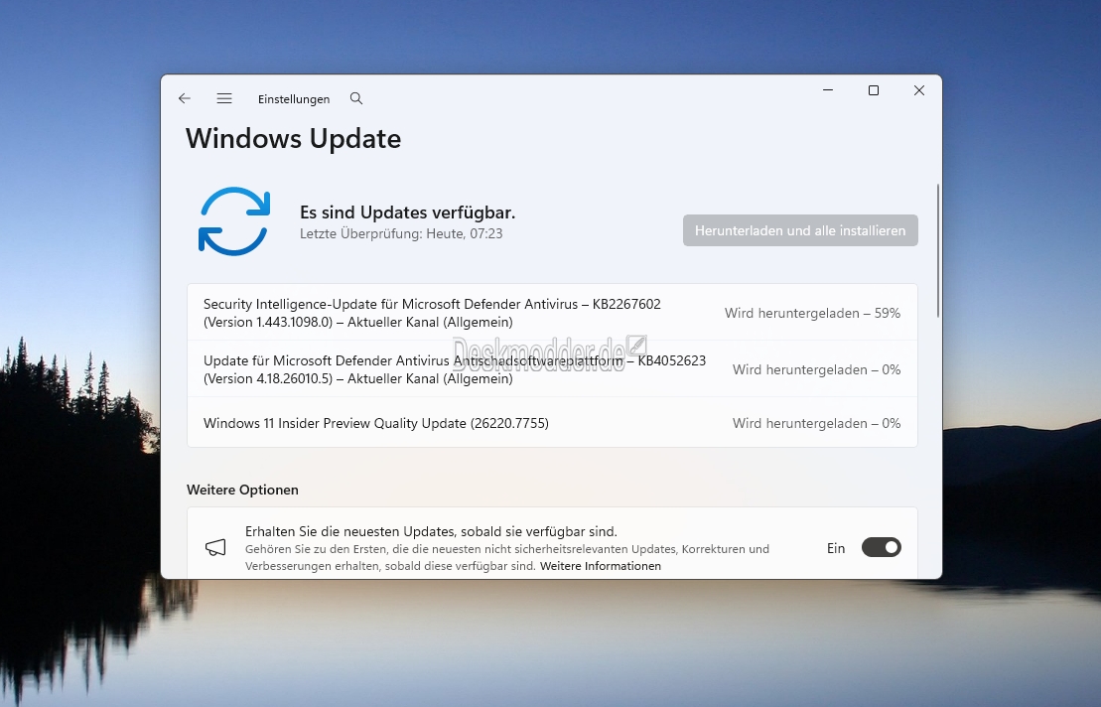
Task: Click the blue Windows Update sync icon
Action: tap(234, 221)
